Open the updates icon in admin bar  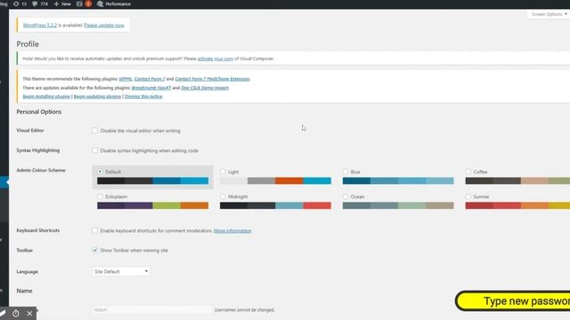point(20,4)
